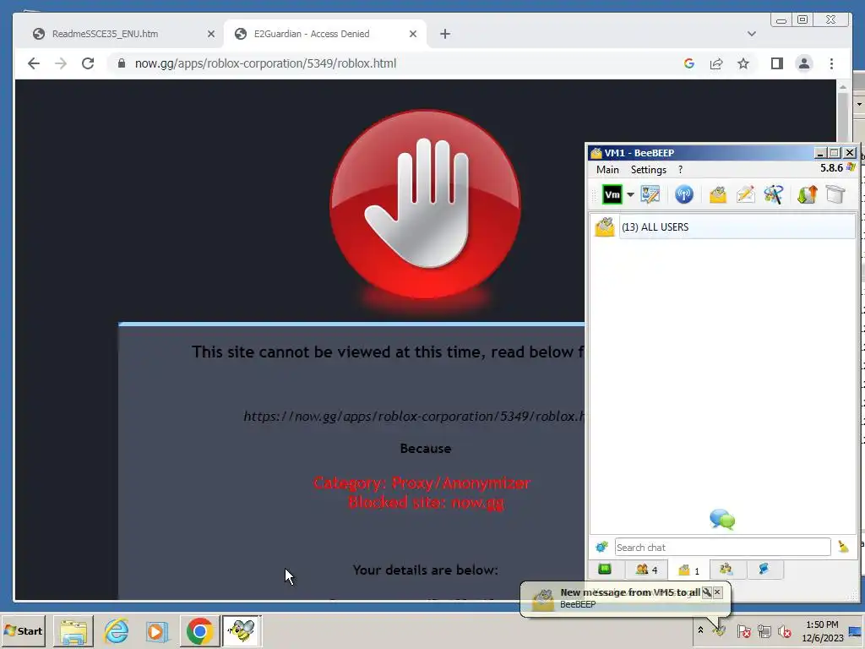Image resolution: width=865 pixels, height=649 pixels.
Task: Switch to the chats tab showing 1
Action: pyautogui.click(x=688, y=570)
